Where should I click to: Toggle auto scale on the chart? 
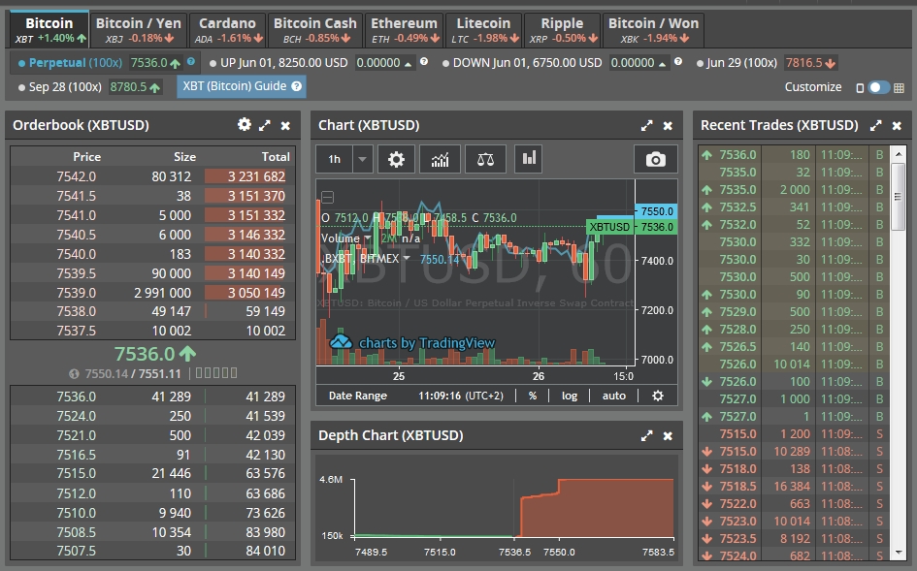[614, 396]
